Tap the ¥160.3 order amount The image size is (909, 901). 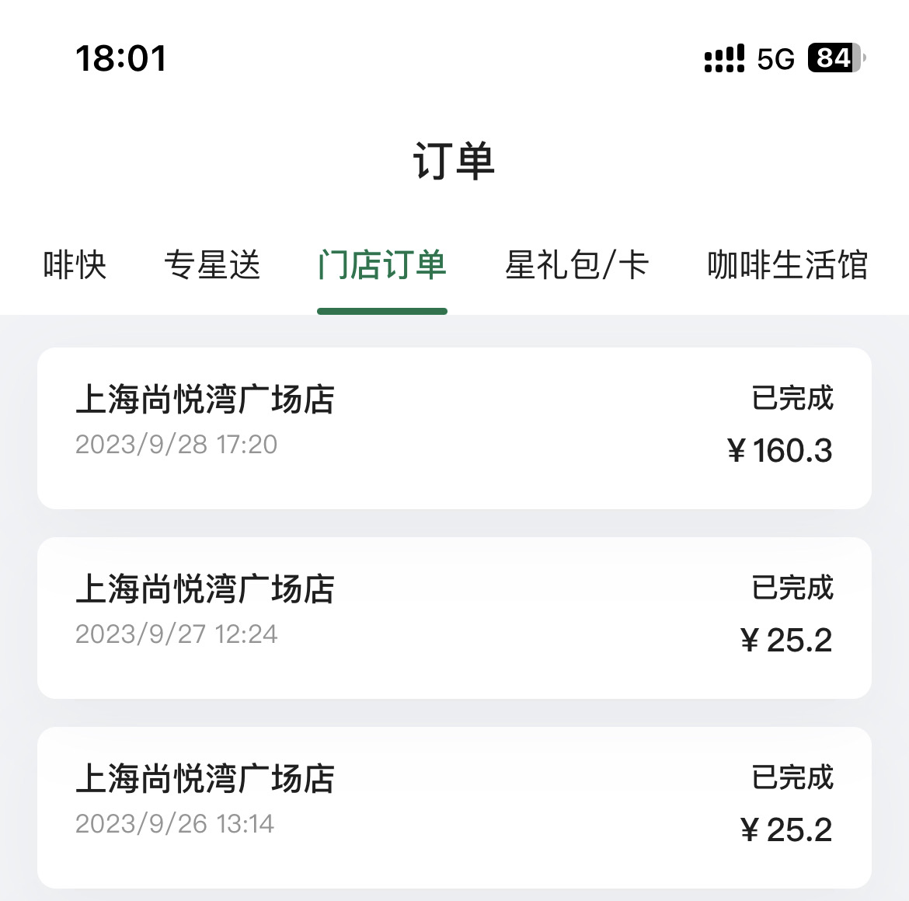click(x=780, y=451)
